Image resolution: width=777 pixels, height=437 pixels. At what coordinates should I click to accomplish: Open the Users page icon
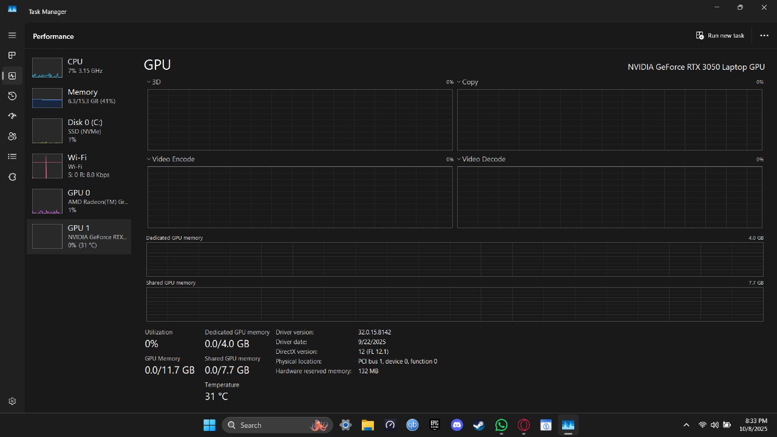click(12, 137)
